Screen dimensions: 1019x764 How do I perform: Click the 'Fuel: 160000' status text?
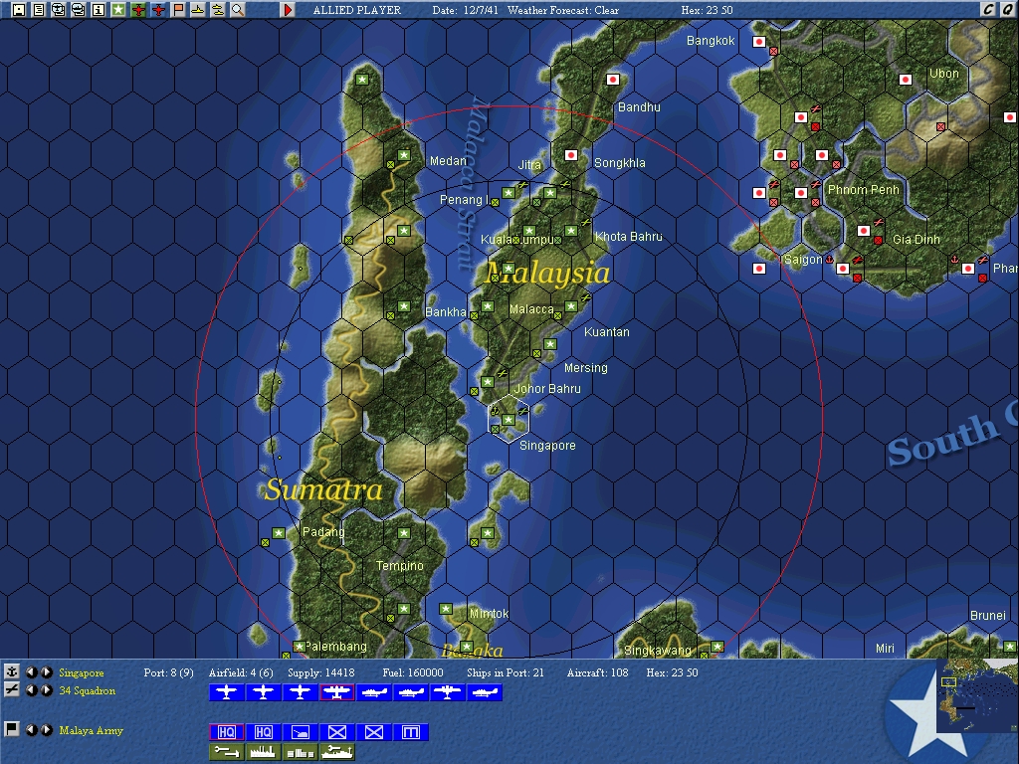[413, 673]
